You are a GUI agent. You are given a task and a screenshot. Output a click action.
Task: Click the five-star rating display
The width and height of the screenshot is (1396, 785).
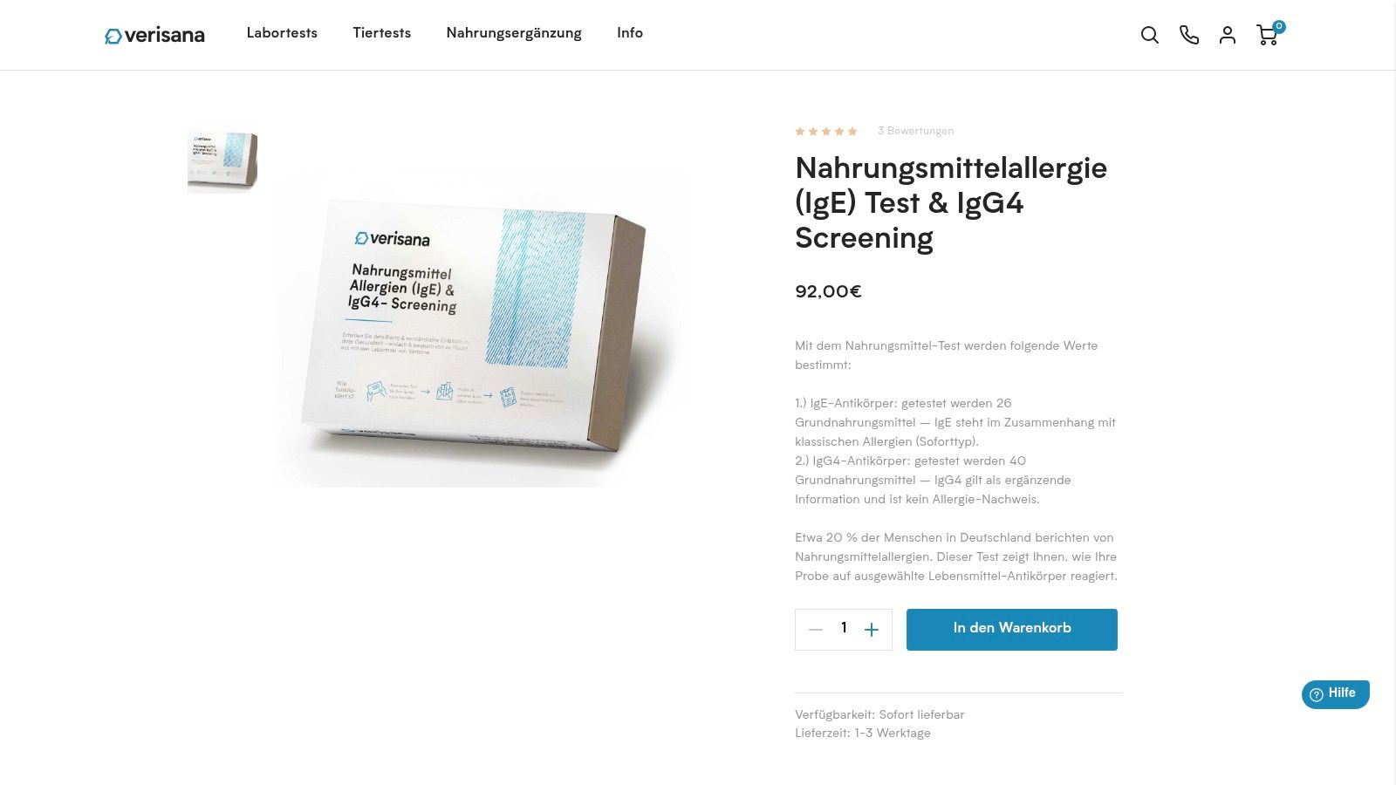click(x=826, y=132)
